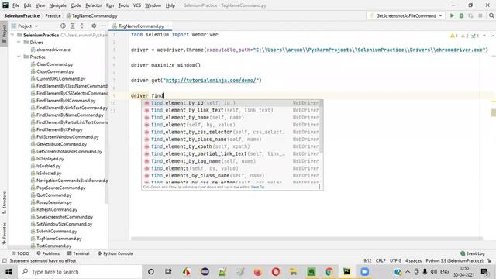This screenshot has height=279, width=496.
Task: Select the TagNameCommand.py editor tab
Action: pos(141,26)
